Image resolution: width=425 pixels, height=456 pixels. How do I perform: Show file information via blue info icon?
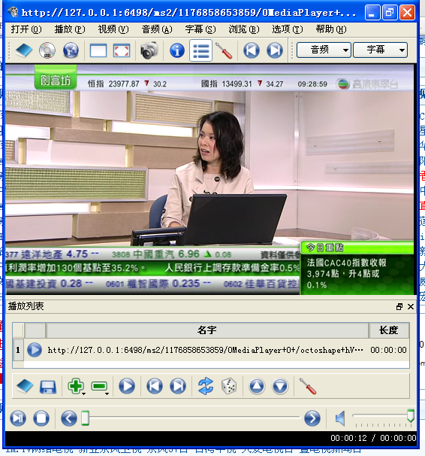tap(177, 50)
